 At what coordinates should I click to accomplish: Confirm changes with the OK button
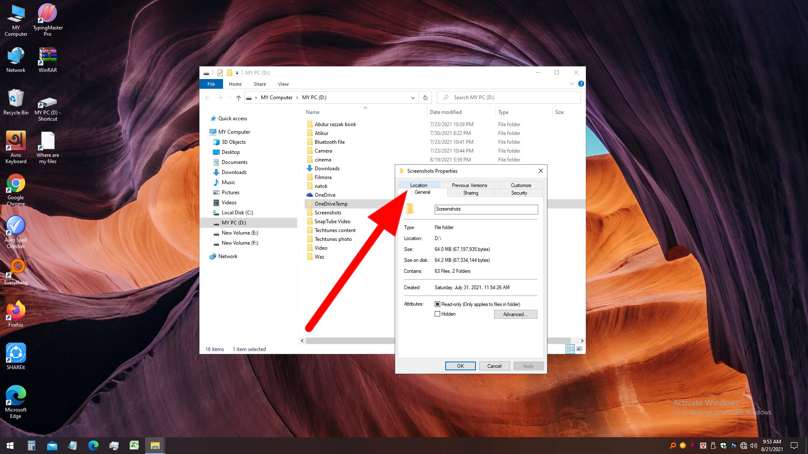coord(460,366)
